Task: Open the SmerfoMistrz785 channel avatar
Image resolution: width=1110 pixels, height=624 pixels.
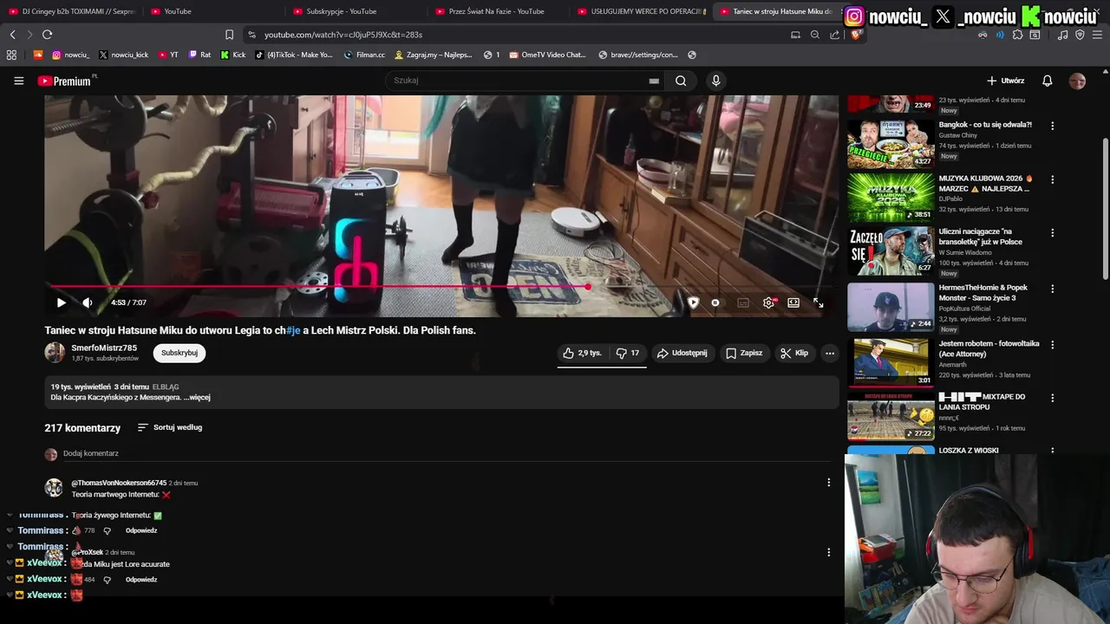Action: point(55,352)
